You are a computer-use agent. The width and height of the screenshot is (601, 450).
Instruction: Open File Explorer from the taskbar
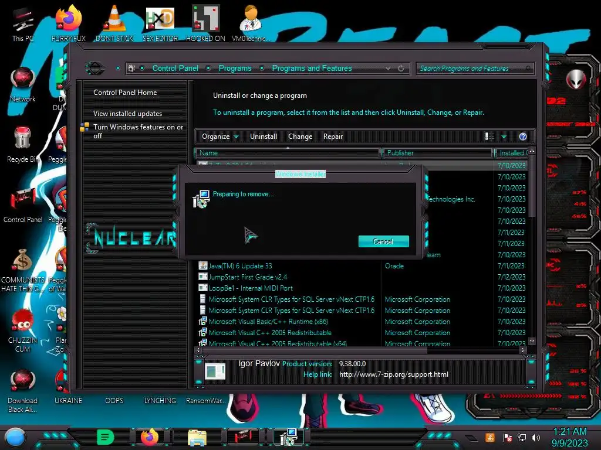point(197,438)
